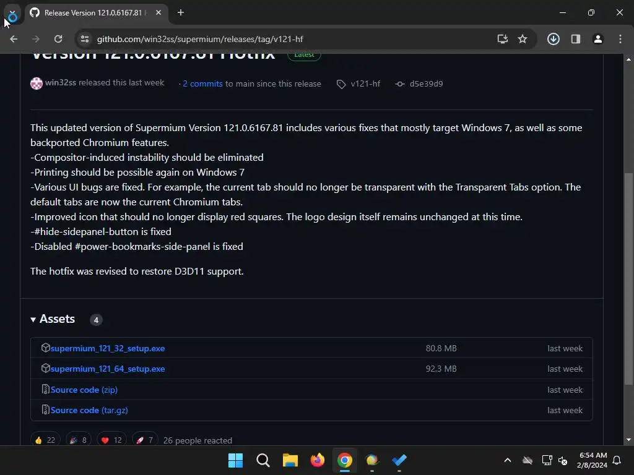Click package icon of 64-bit setup
Viewport: 634px width, 475px height.
pos(46,368)
